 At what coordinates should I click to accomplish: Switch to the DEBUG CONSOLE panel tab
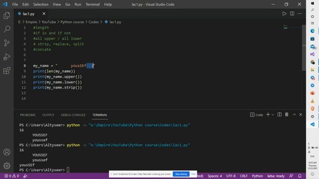pos(73,115)
